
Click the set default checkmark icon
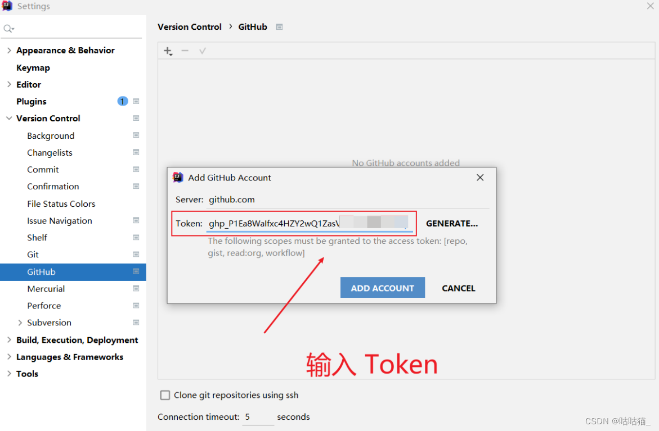coord(203,51)
